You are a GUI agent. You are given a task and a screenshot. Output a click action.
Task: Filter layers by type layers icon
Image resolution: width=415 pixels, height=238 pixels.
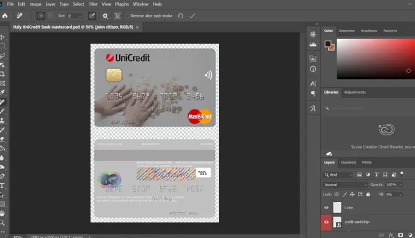click(x=376, y=174)
